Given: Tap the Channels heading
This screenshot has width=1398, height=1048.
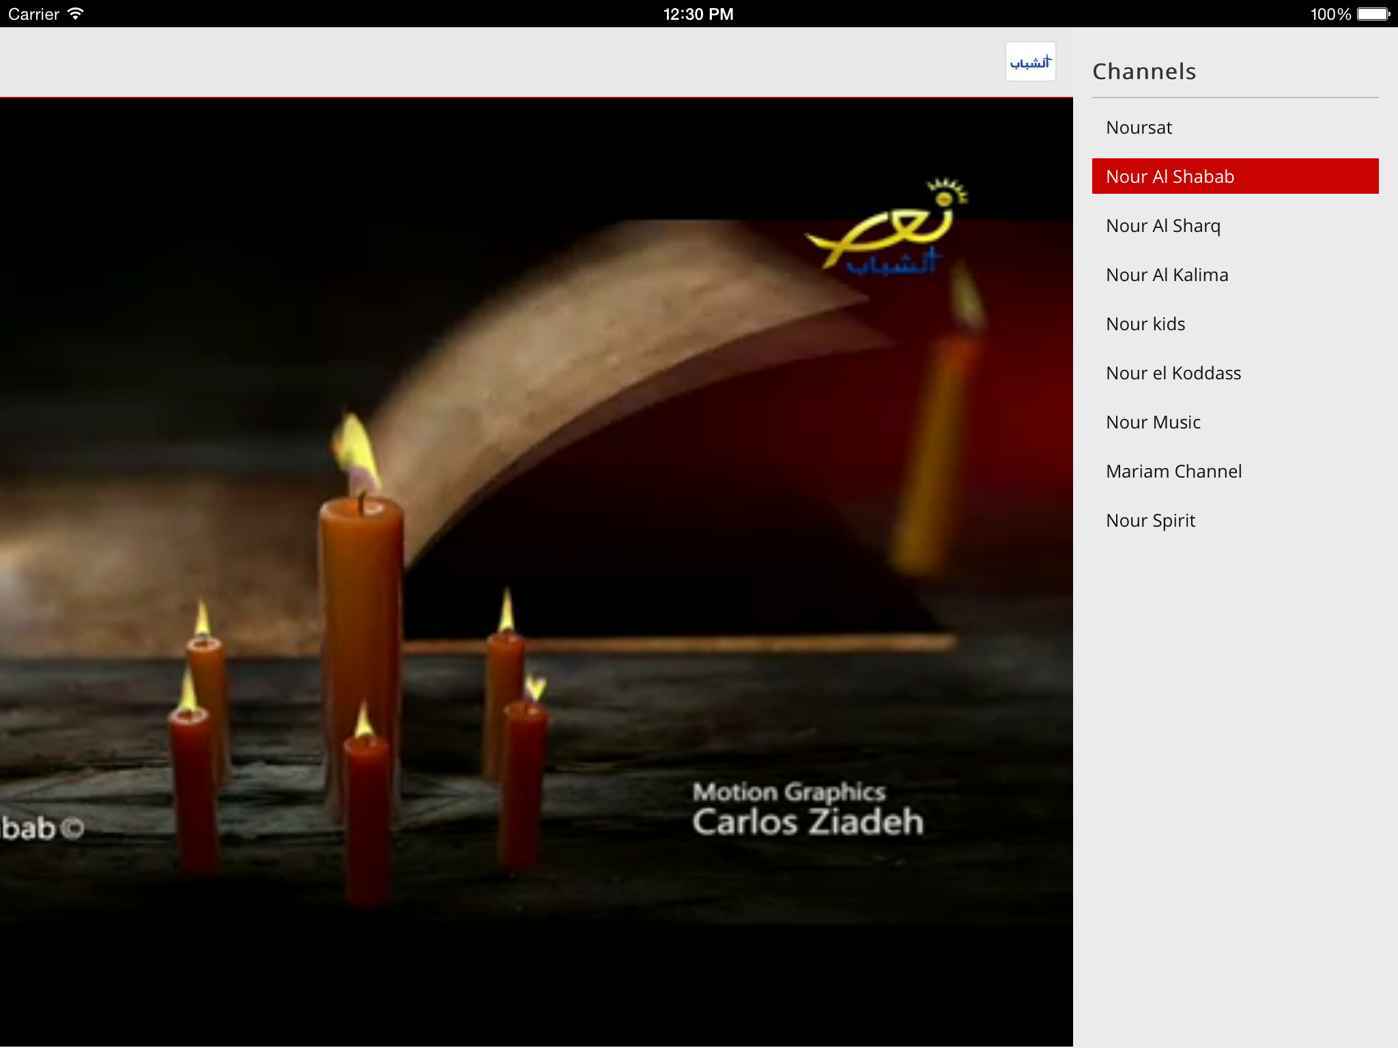Looking at the screenshot, I should tap(1144, 71).
